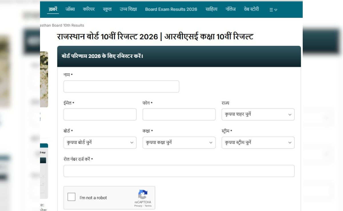Viewport: 343px width, 211px height.
Task: Open the hamburger menu in the navigation bar
Action: (271, 9)
